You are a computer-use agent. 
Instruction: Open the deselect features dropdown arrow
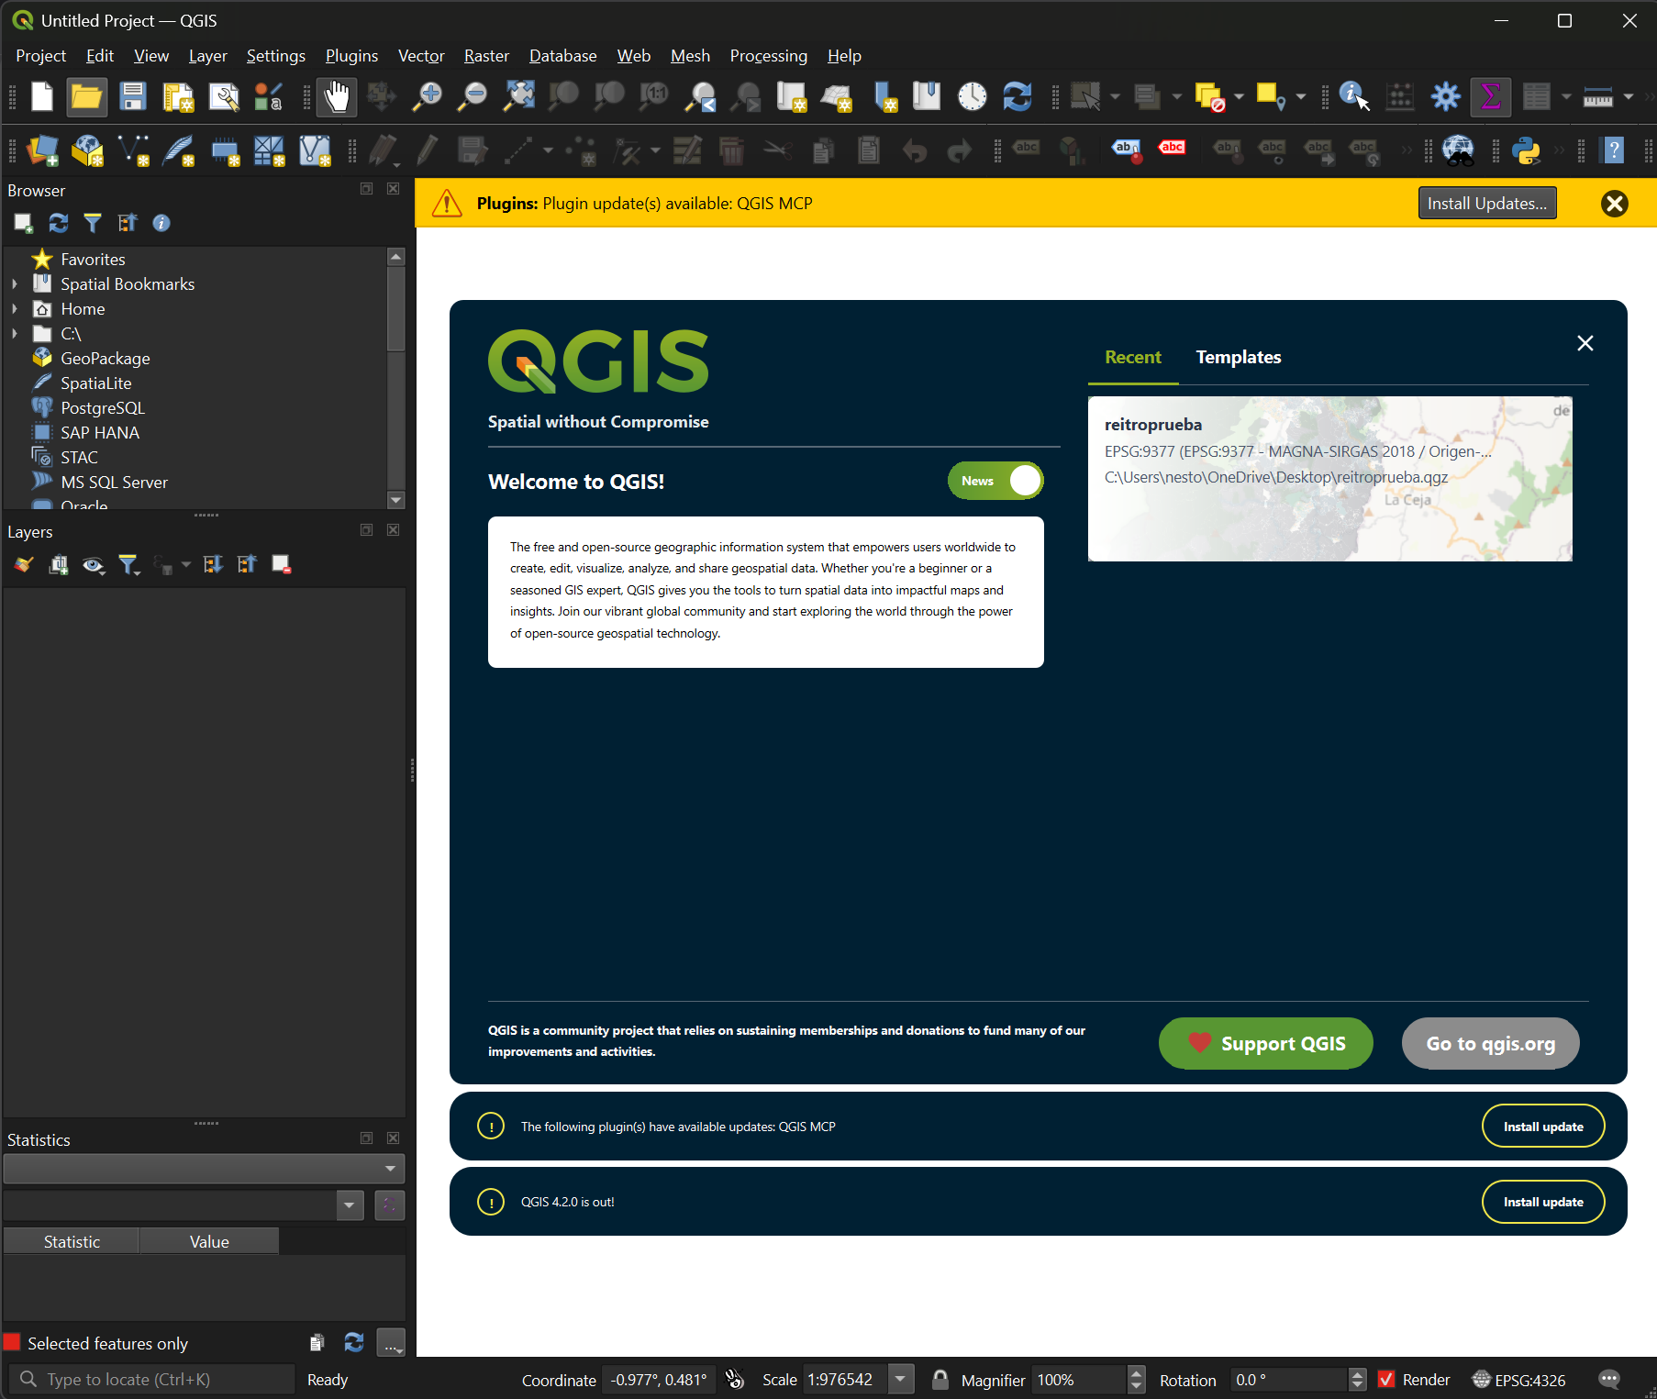1239,96
